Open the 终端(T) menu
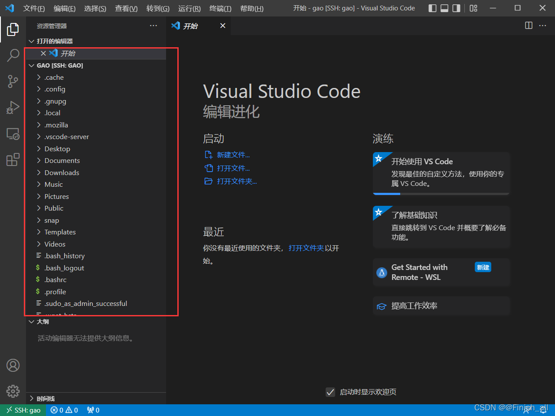The image size is (555, 416). 220,8
